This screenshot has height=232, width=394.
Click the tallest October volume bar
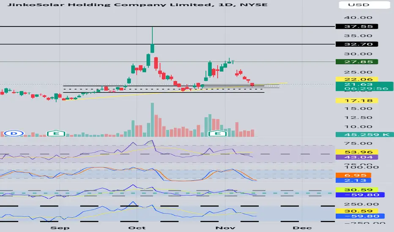[152, 120]
